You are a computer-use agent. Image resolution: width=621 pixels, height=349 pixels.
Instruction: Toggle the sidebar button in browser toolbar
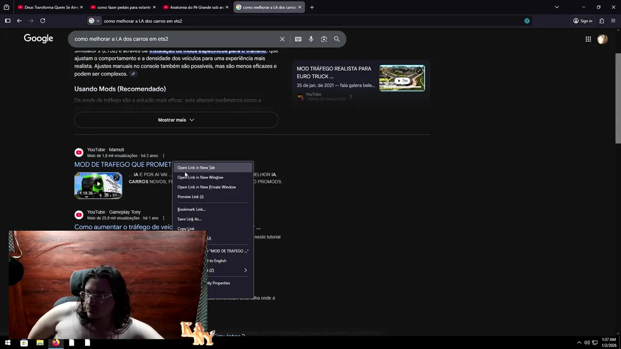[8, 21]
